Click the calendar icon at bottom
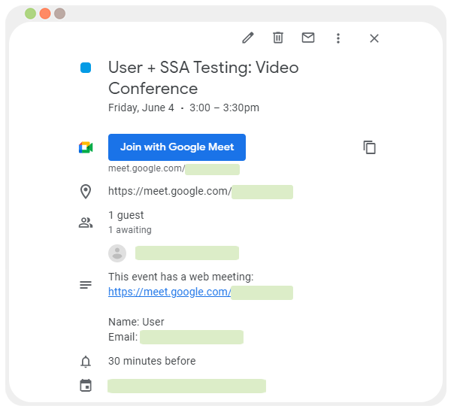 [86, 386]
